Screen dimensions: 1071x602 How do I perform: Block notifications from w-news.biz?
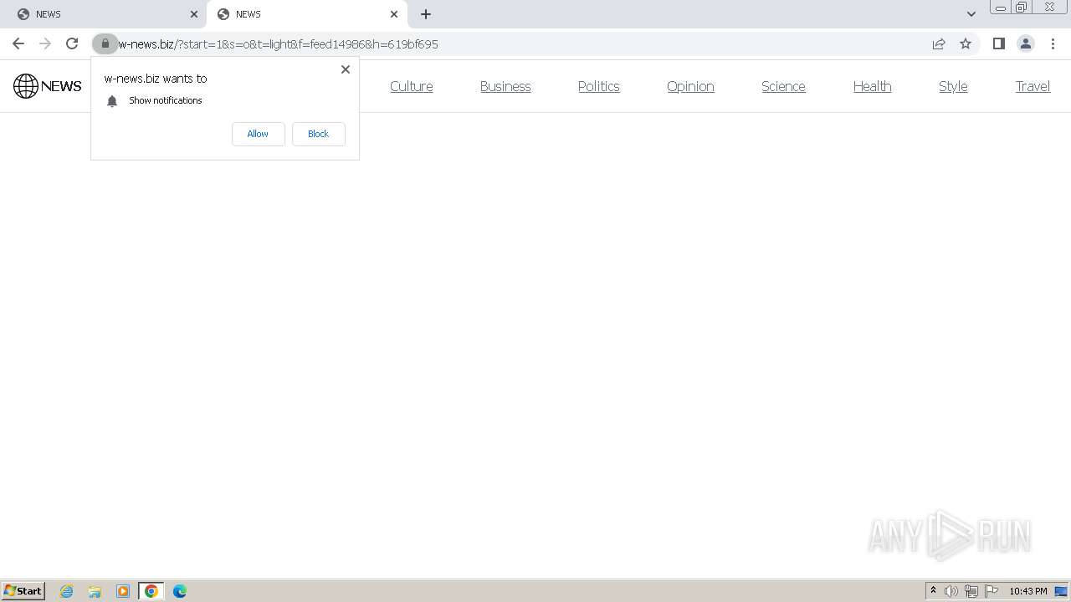pos(318,134)
